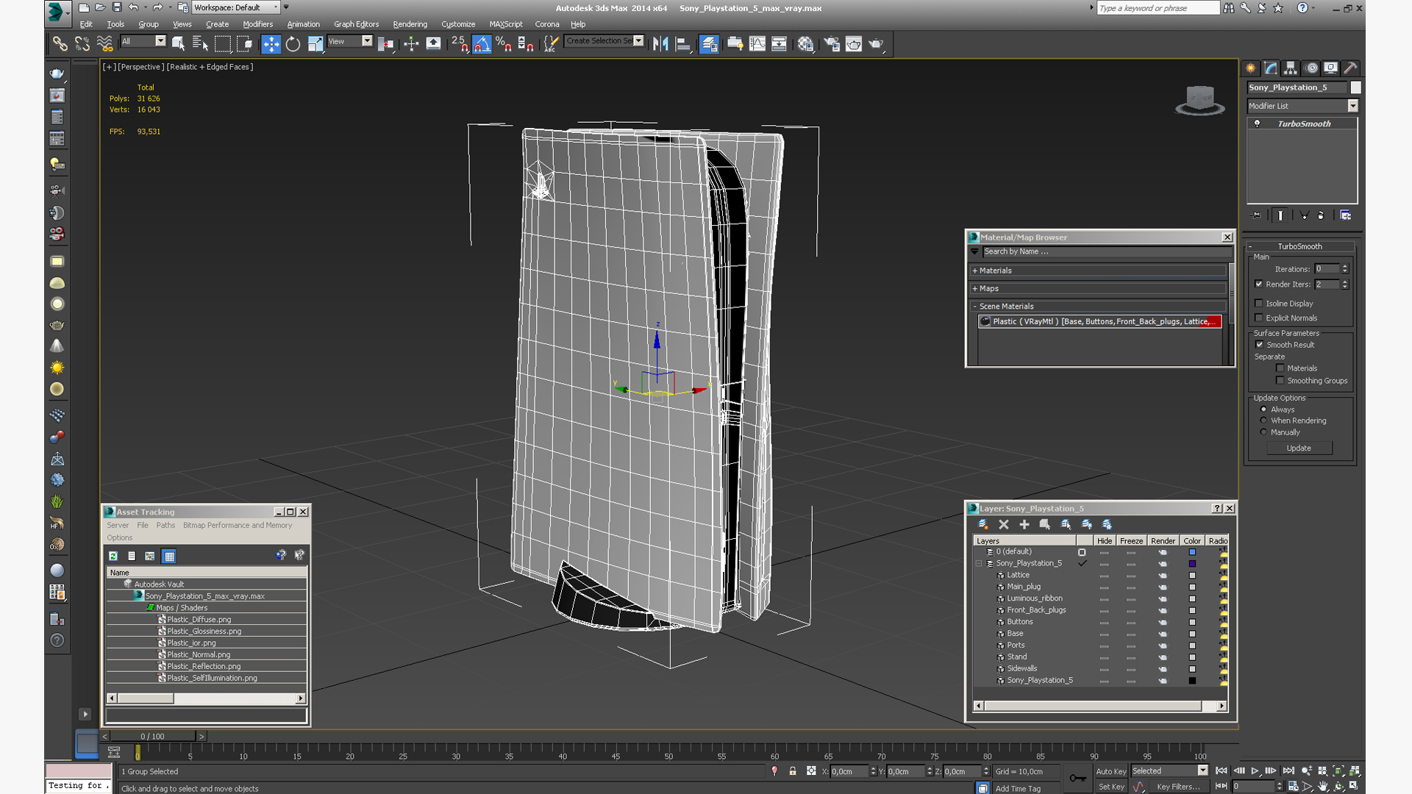Screen dimensions: 1412x794
Task: Toggle the Angle Snap tool
Action: (482, 44)
